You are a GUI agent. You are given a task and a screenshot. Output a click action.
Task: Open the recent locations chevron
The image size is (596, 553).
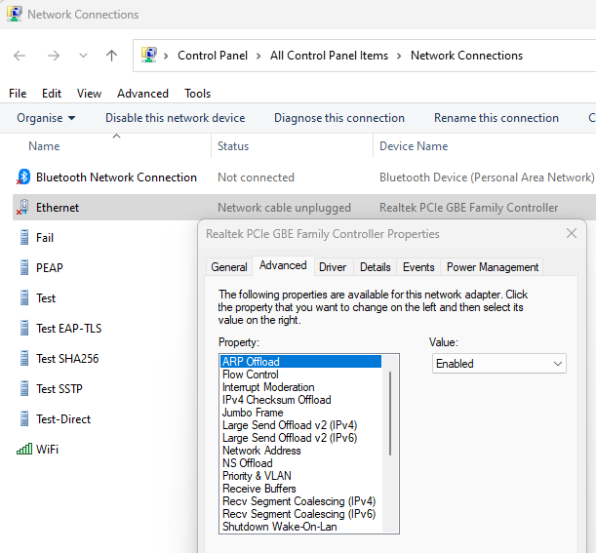tap(83, 56)
